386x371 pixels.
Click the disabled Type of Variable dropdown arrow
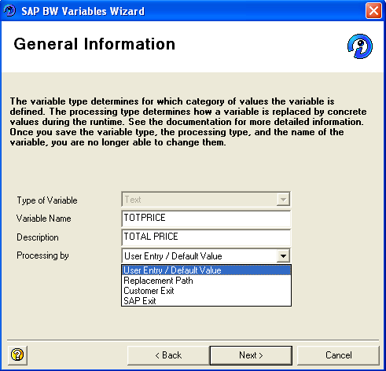coord(283,200)
